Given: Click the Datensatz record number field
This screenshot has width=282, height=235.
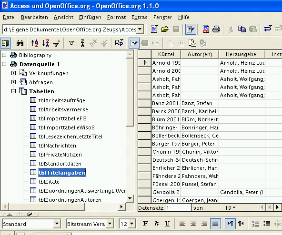Looking at the screenshot, I should (x=179, y=208).
